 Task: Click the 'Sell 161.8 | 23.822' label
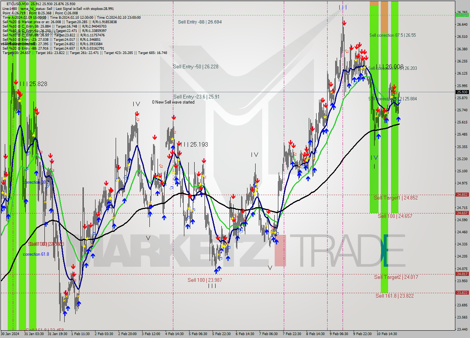[x=395, y=296]
